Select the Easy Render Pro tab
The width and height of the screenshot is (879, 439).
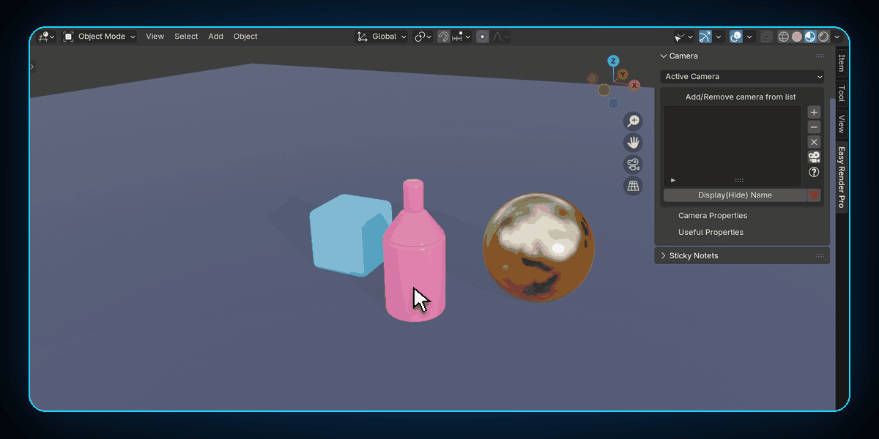(842, 176)
